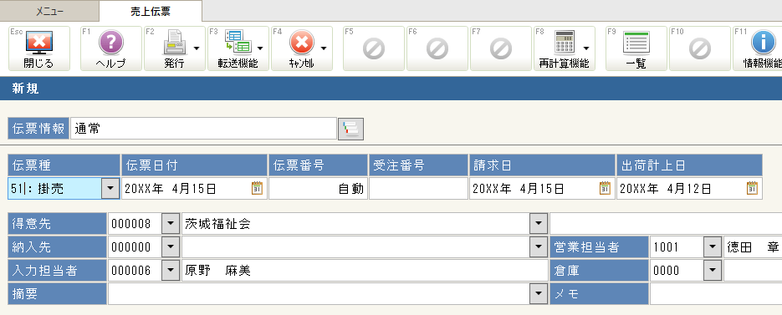The width and height of the screenshot is (782, 315).
Task: Click the 新規 header text
Action: tap(25, 89)
